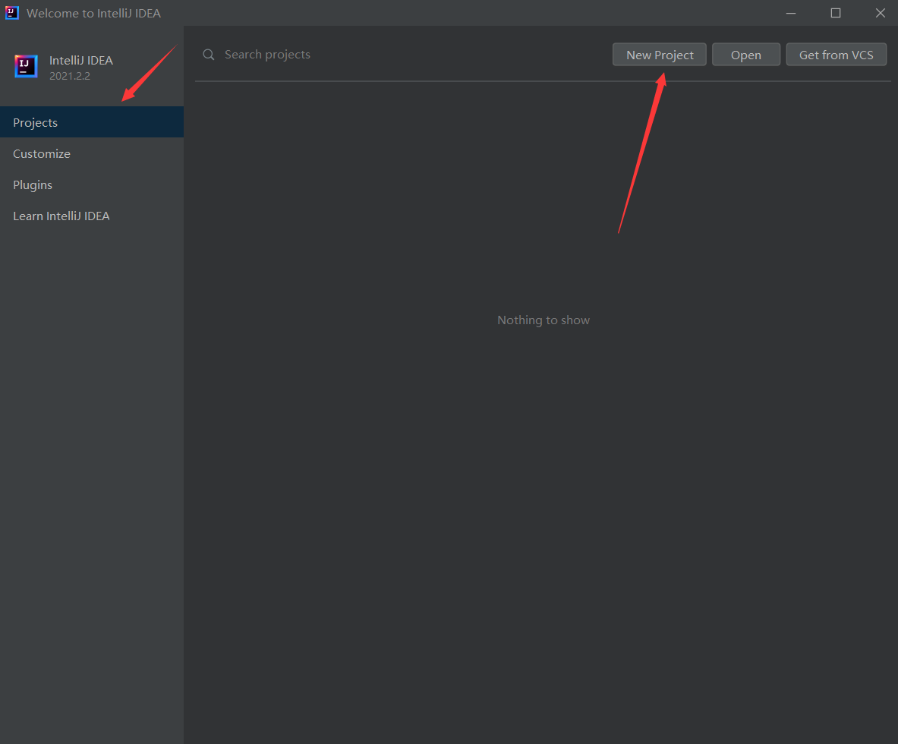
Task: Open an existing project with Open button
Action: pos(745,55)
